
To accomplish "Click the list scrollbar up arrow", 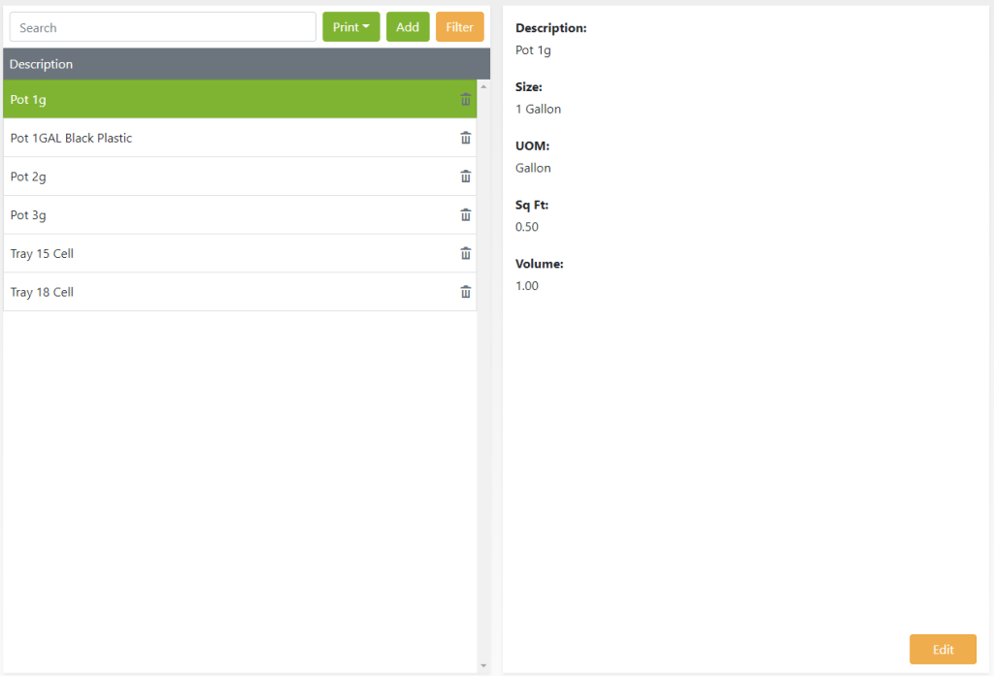I will click(483, 87).
